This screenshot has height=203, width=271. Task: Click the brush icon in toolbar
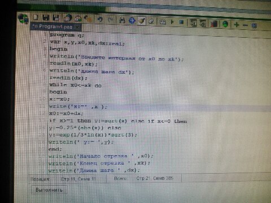tap(142, 21)
